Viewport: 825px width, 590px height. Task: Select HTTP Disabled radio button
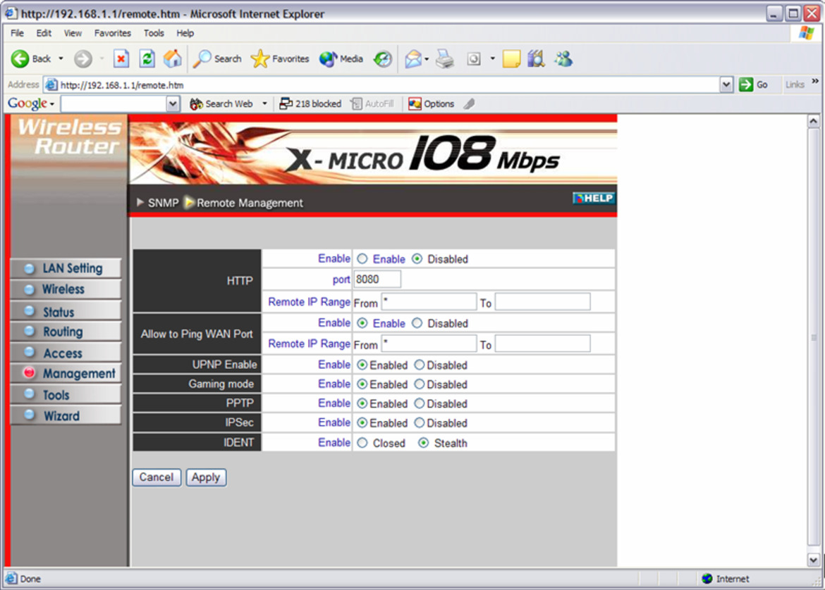point(417,258)
